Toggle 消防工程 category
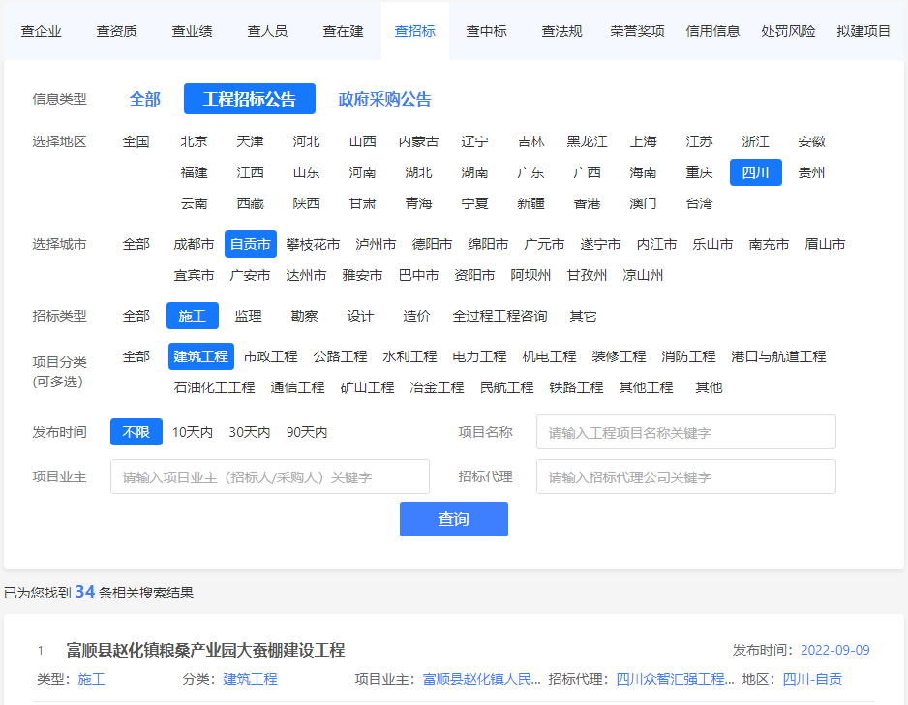 click(688, 356)
